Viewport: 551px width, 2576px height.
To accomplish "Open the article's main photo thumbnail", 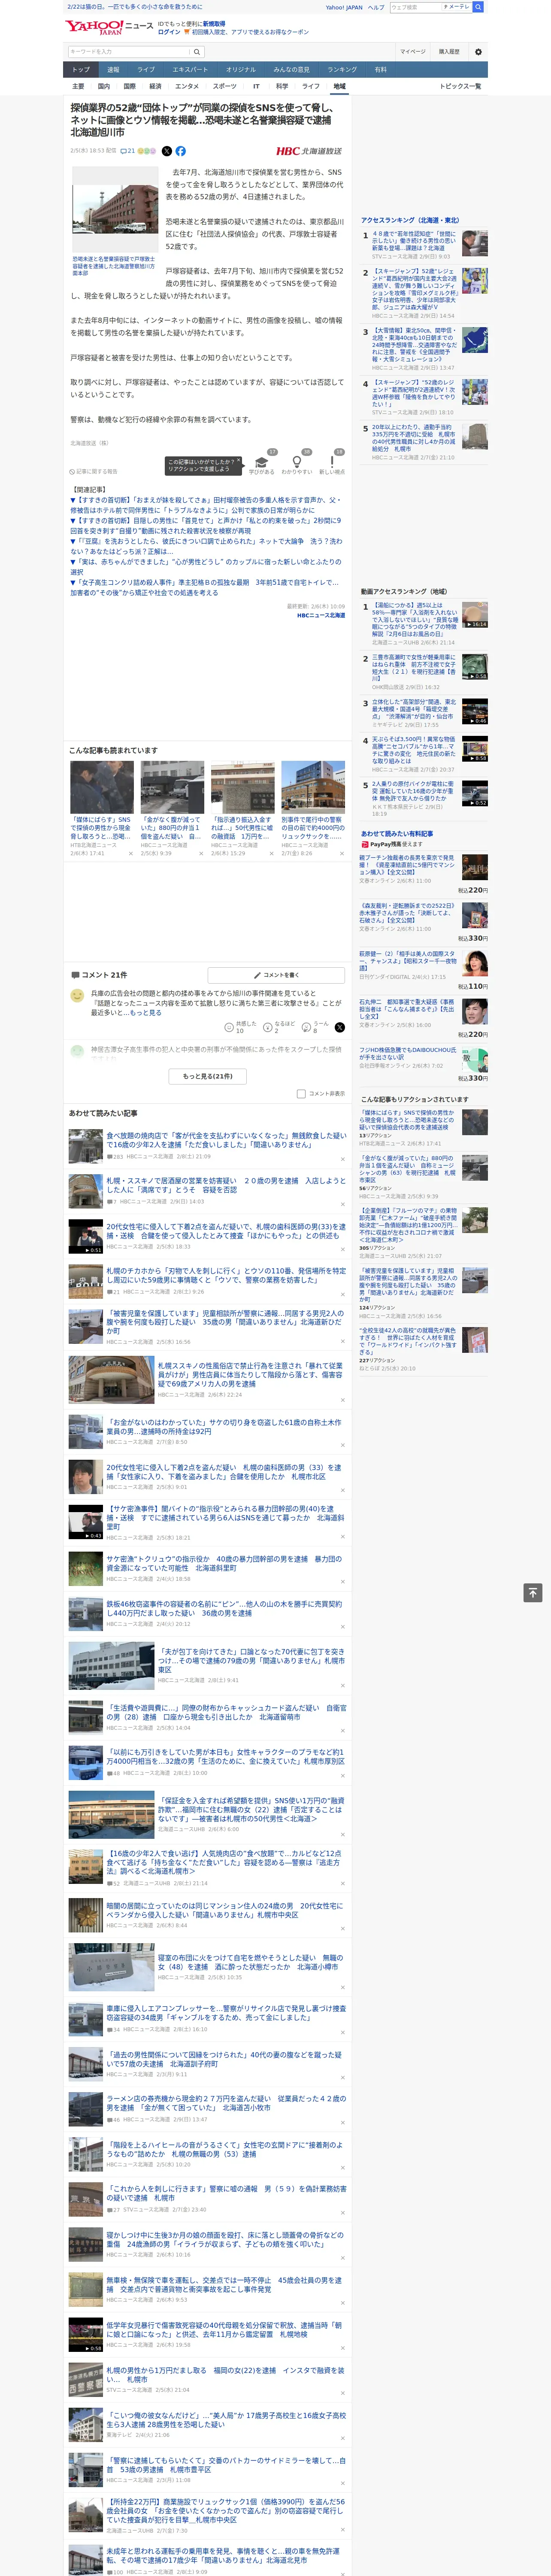I will tap(114, 209).
